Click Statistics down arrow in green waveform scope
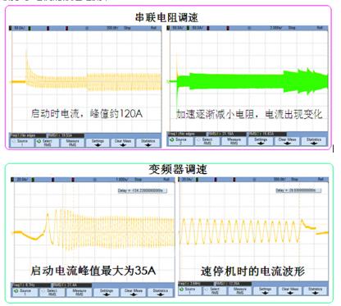Screen dimensions: 341x306 click(x=314, y=144)
